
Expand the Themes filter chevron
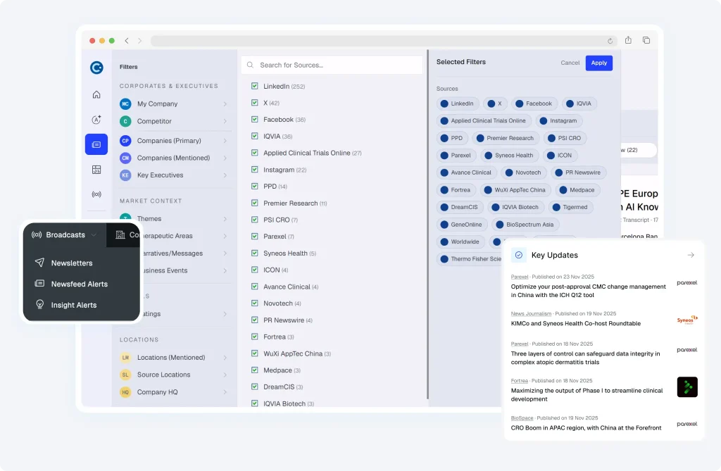[x=225, y=219]
